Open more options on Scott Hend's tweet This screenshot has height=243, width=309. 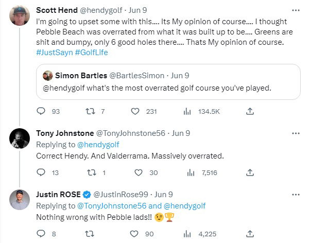point(296,10)
